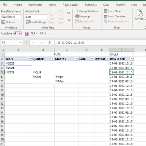Click the Save icon in quick access toolbar
The image size is (146, 146).
pos(27,34)
